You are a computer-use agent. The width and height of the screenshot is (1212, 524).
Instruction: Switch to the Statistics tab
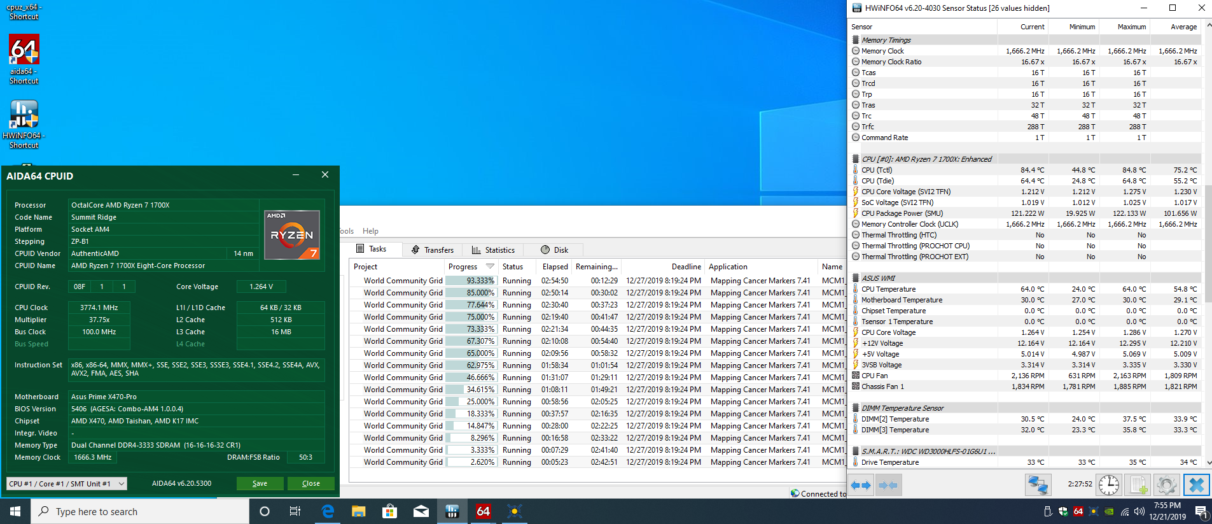tap(493, 250)
